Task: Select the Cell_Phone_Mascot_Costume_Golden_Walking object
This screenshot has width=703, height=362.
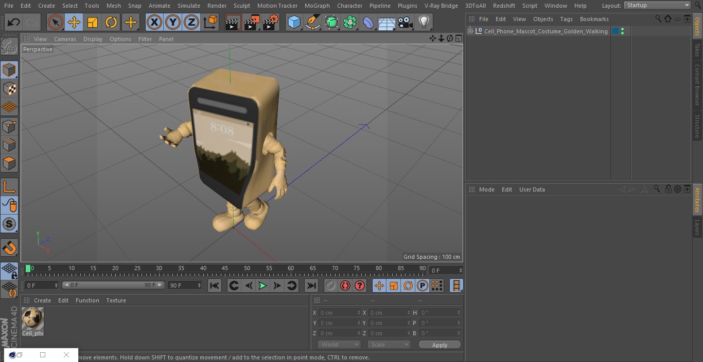Action: pyautogui.click(x=546, y=31)
